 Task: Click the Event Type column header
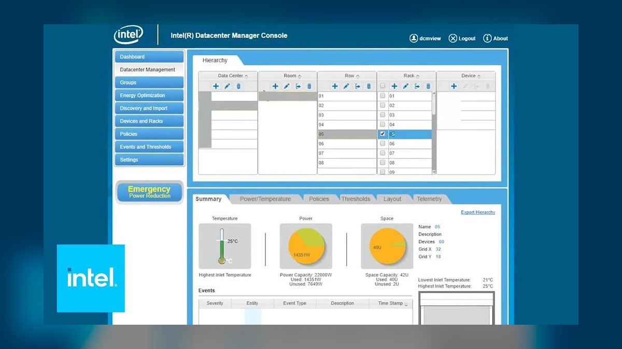point(294,304)
